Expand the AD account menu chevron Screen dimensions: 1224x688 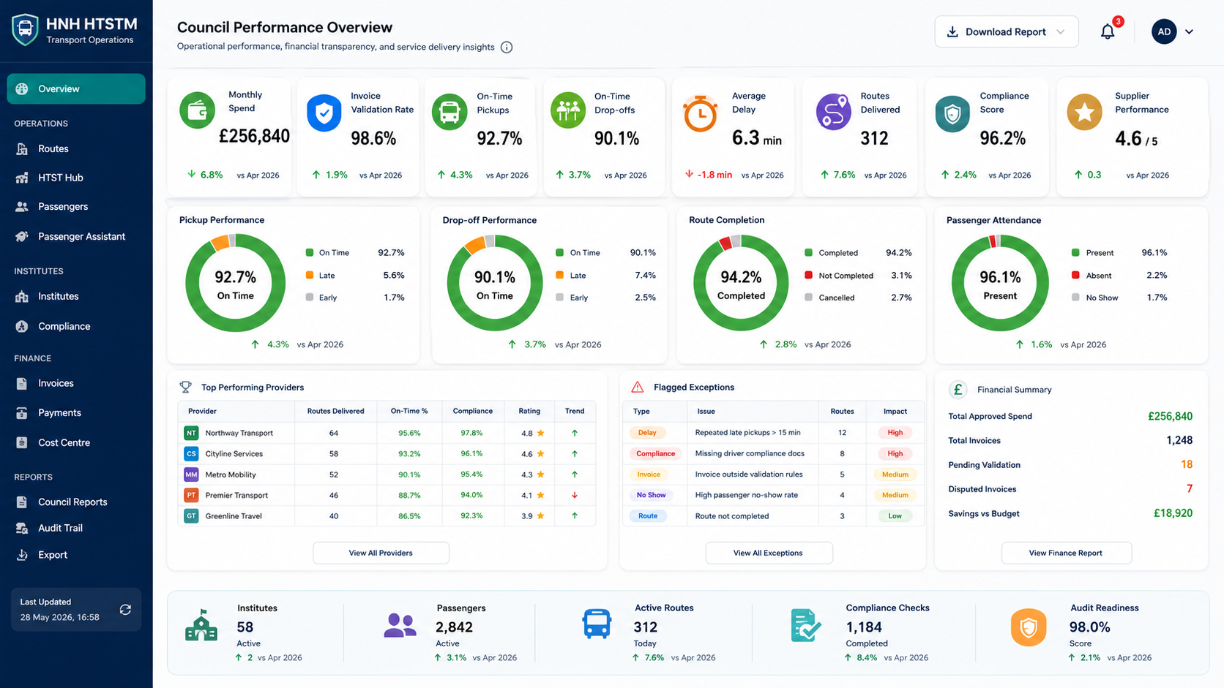pos(1189,32)
